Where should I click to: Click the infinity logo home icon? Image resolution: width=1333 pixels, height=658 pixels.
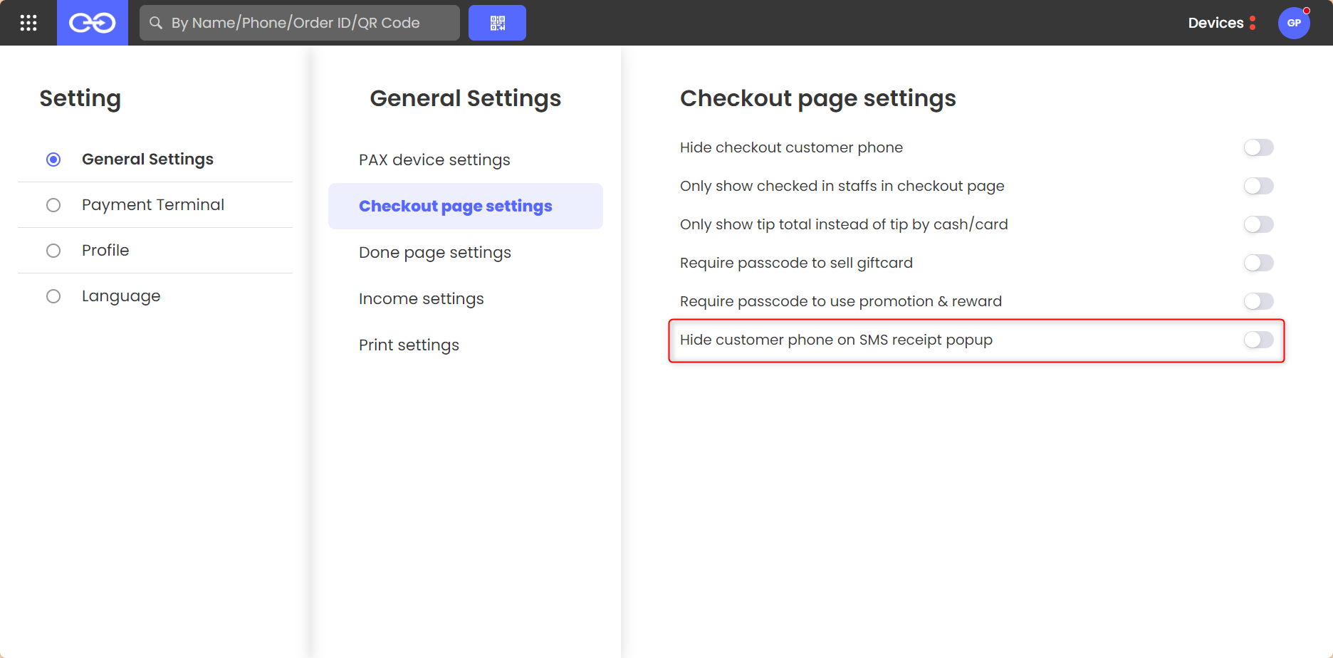pyautogui.click(x=93, y=23)
